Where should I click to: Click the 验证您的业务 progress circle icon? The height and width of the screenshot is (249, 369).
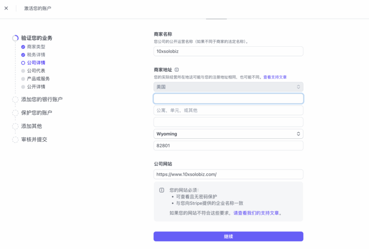pyautogui.click(x=15, y=38)
